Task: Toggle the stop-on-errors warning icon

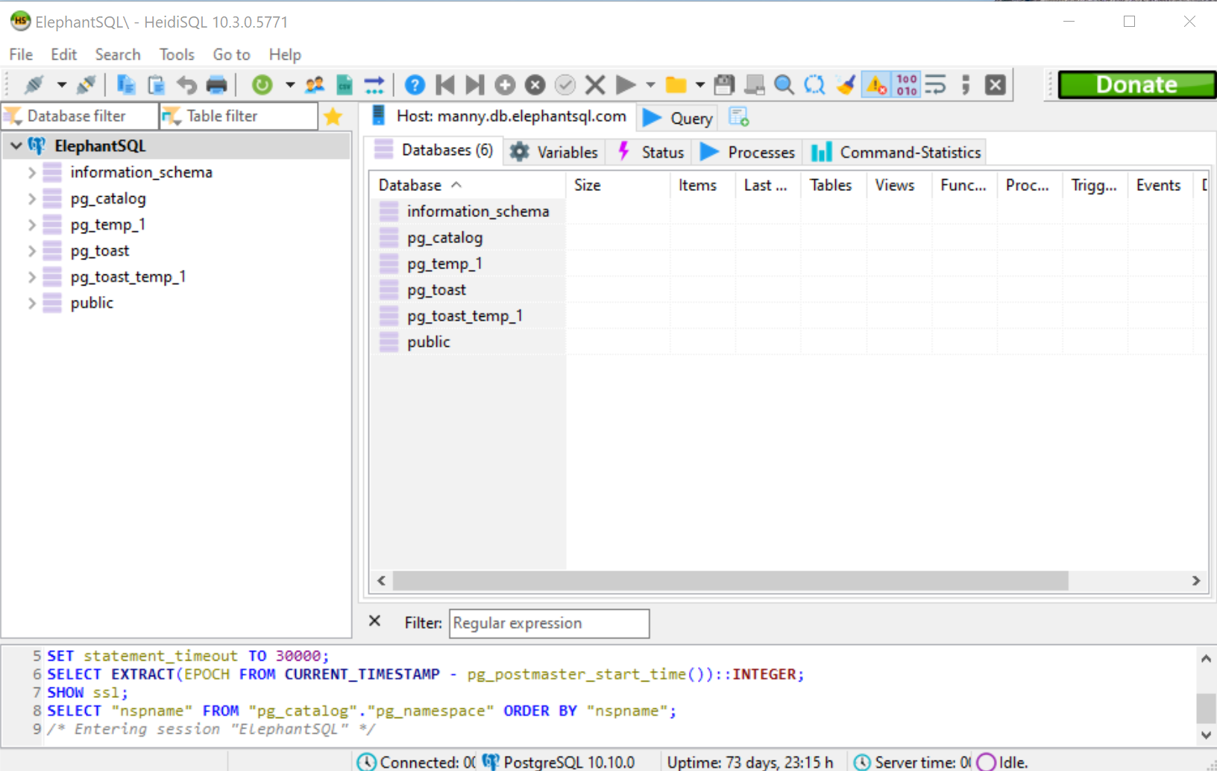Action: (877, 85)
